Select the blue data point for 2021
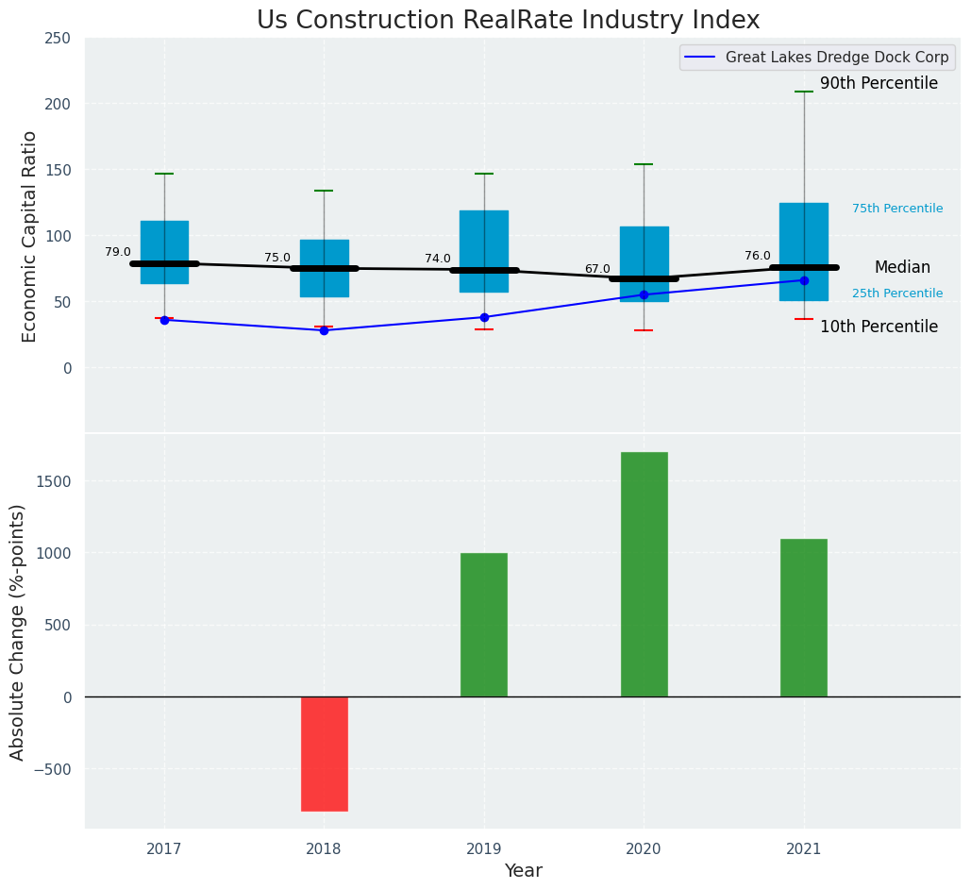 pos(804,280)
